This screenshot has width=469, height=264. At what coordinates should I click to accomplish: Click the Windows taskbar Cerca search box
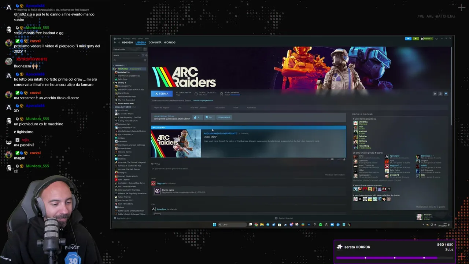point(232,224)
